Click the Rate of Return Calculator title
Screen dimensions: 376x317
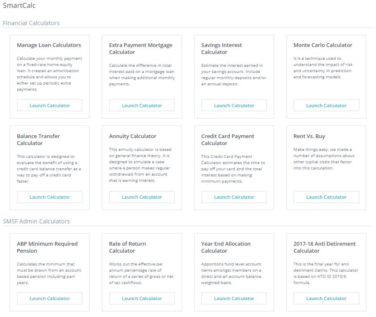pos(128,247)
